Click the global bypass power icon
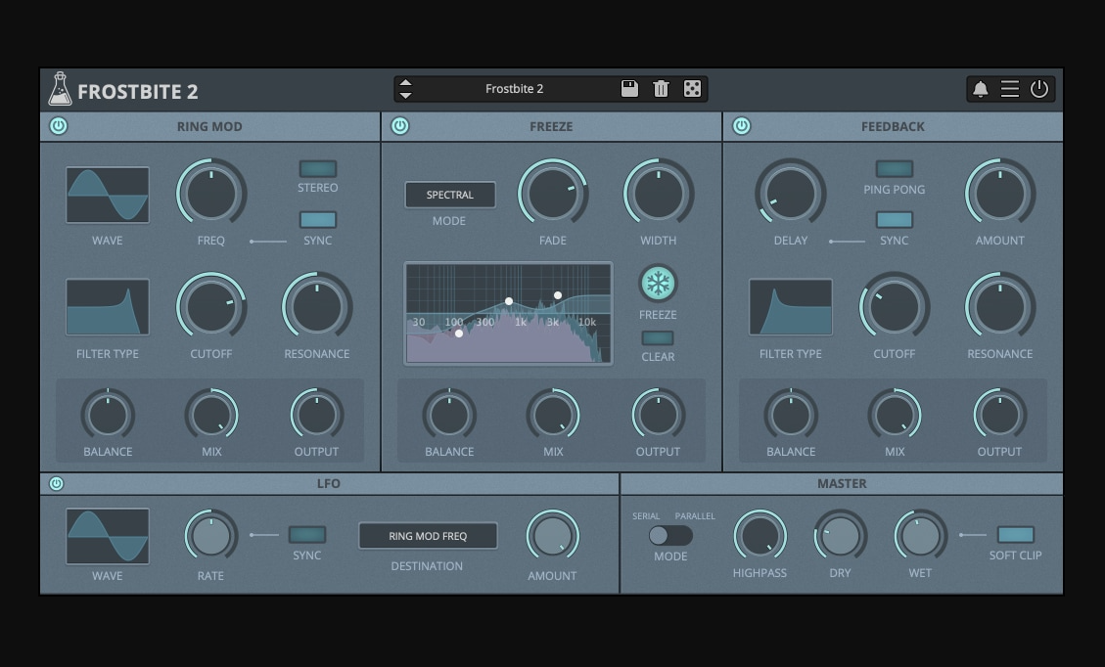1105x667 pixels. [x=1039, y=89]
